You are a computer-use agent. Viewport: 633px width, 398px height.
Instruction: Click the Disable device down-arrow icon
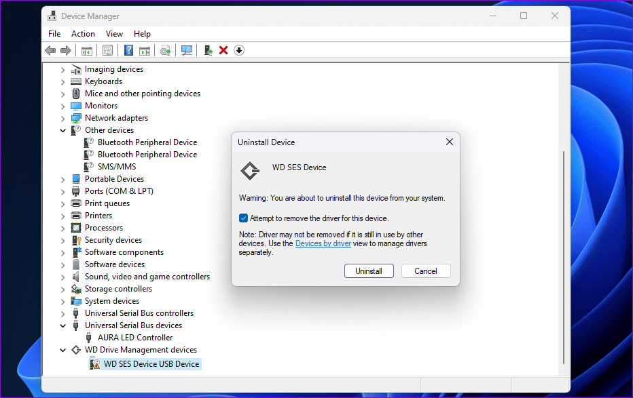coord(239,50)
